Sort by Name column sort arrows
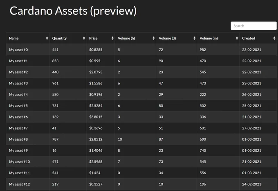Viewport: 278px width, 191px height. (47, 38)
